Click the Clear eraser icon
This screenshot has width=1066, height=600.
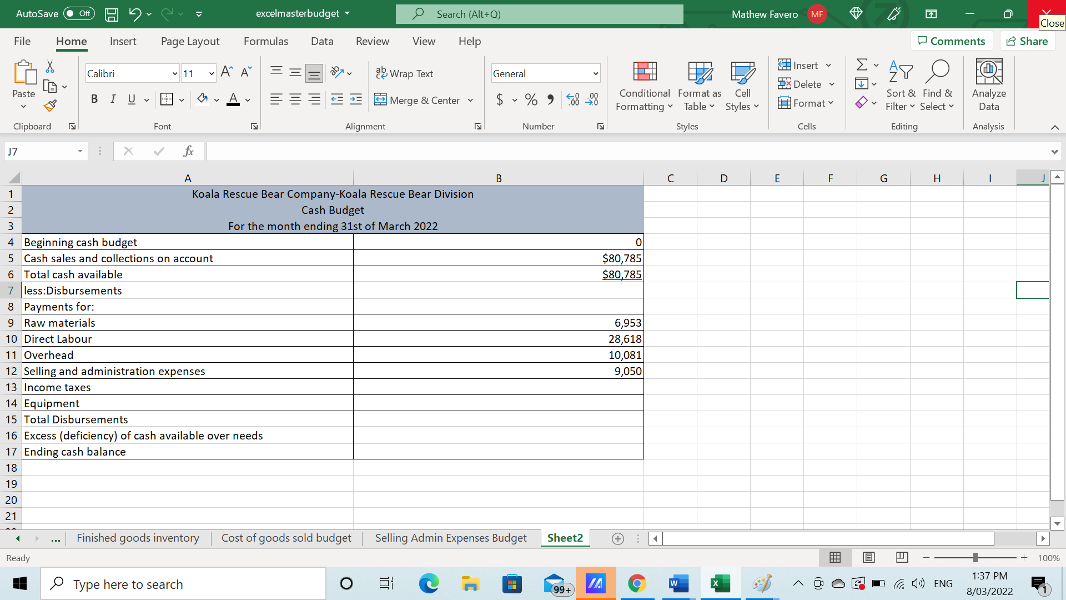pos(862,103)
